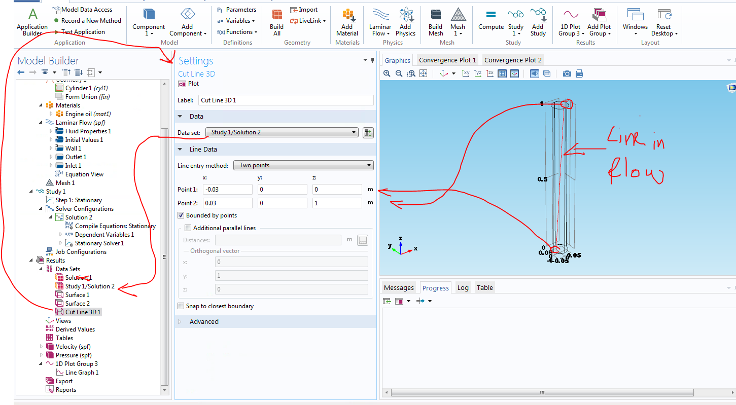Click the Go to Default View axes icon

[444, 73]
